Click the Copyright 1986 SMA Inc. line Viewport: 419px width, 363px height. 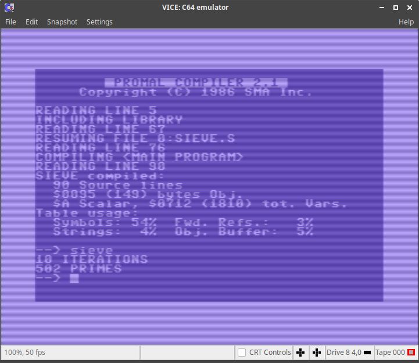pyautogui.click(x=196, y=92)
